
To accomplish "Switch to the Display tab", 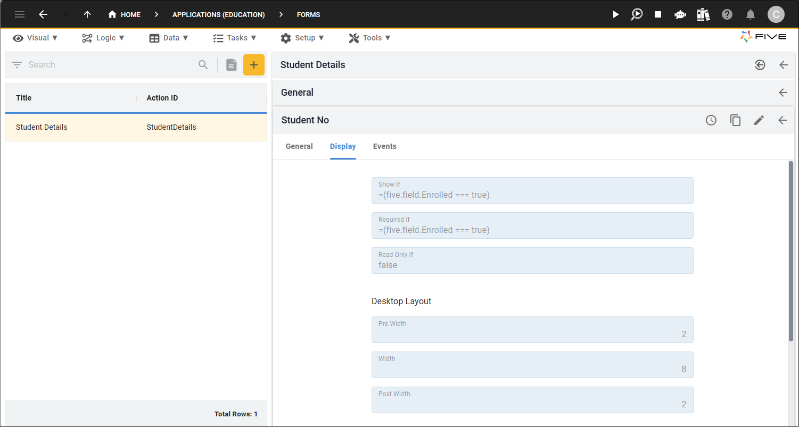I will tap(343, 146).
